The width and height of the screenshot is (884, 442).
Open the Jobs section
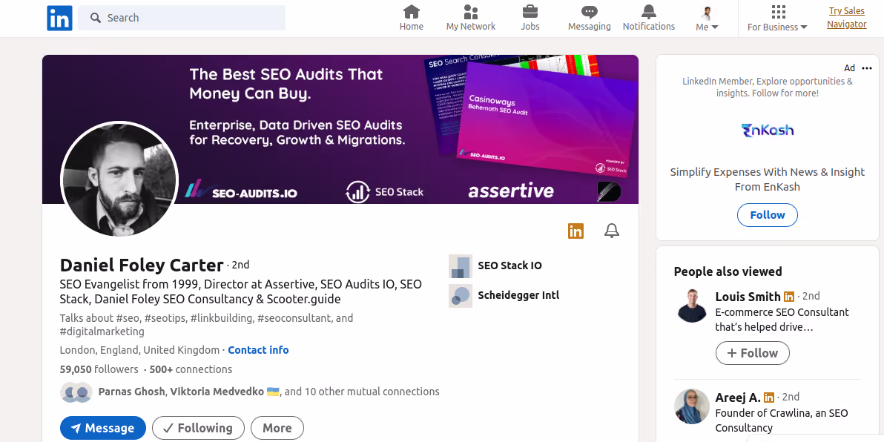pos(530,18)
